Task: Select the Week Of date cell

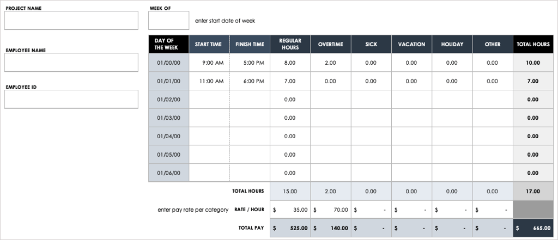Action: click(169, 20)
